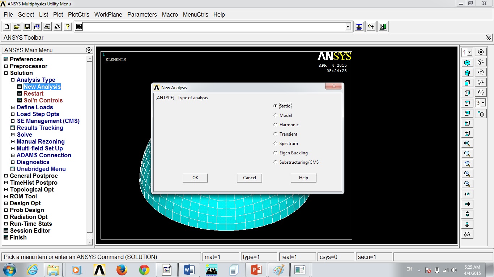Image resolution: width=494 pixels, height=277 pixels.
Task: Expand the Define Loads node
Action: [13, 107]
